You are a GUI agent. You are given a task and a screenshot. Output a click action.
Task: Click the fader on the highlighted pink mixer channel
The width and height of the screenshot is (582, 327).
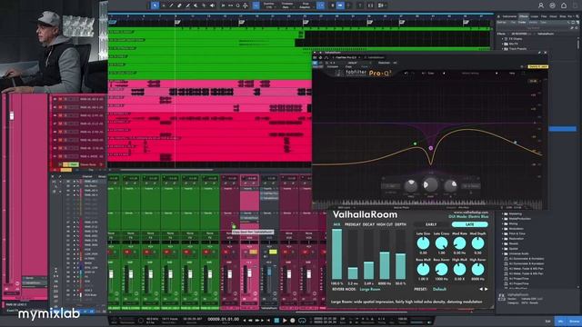(x=249, y=274)
